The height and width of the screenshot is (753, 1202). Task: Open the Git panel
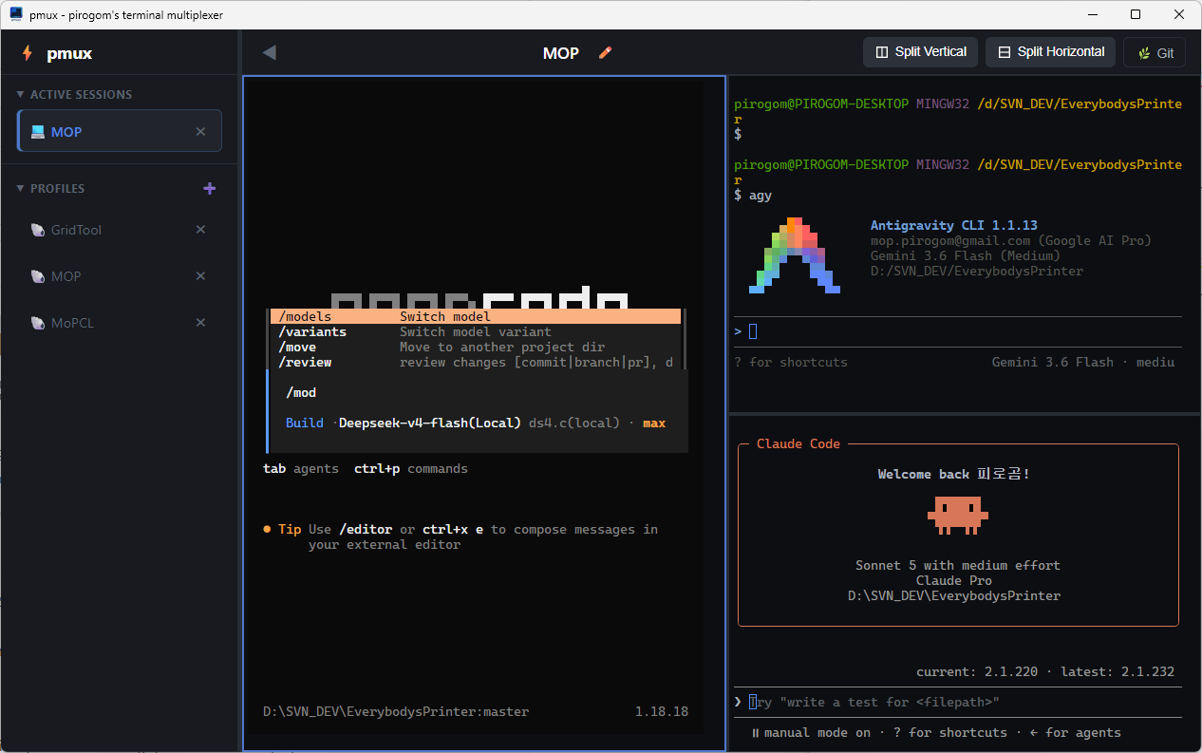[1155, 53]
